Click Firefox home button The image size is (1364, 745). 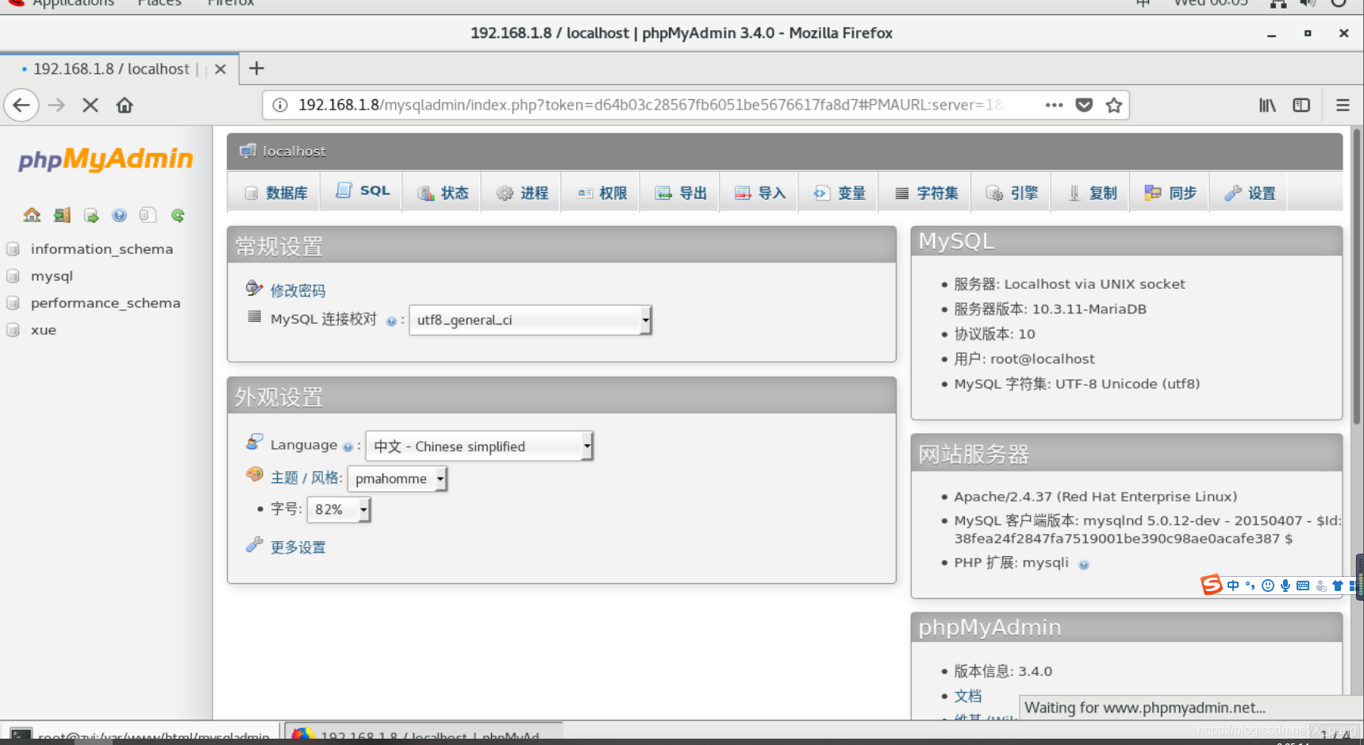pyautogui.click(x=125, y=105)
